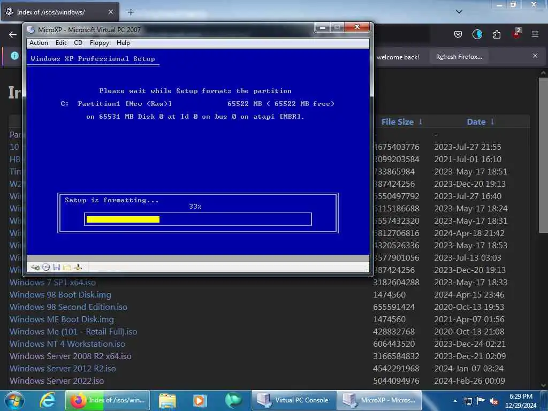
Task: Click the muted volume tray icon
Action: (494, 401)
